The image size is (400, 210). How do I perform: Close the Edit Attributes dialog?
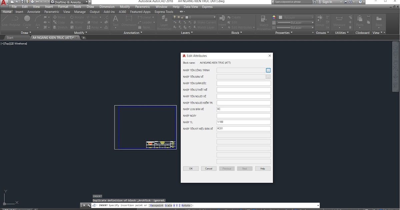pos(270,56)
